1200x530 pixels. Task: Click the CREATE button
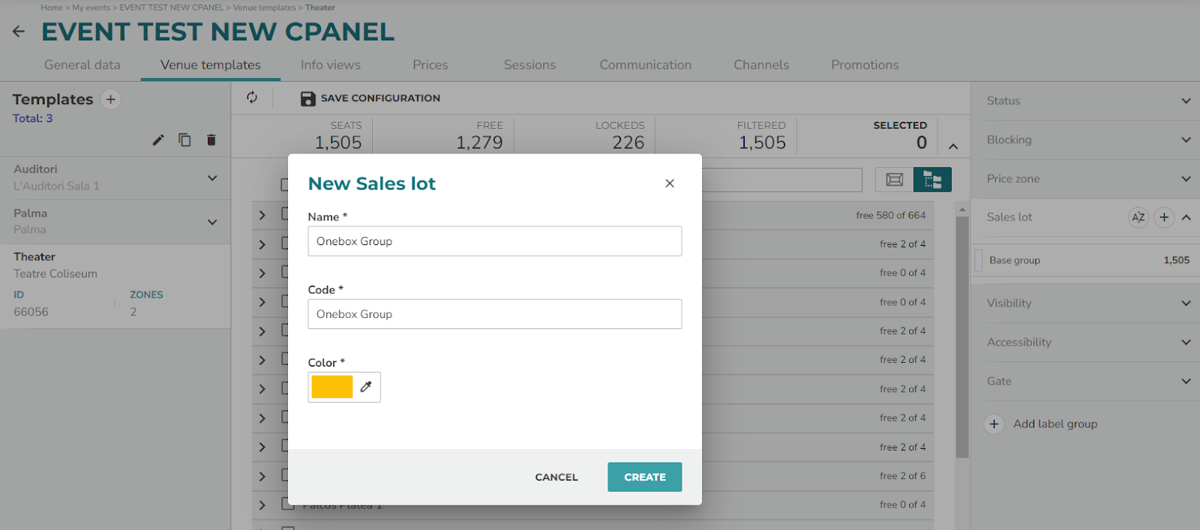pyautogui.click(x=645, y=477)
